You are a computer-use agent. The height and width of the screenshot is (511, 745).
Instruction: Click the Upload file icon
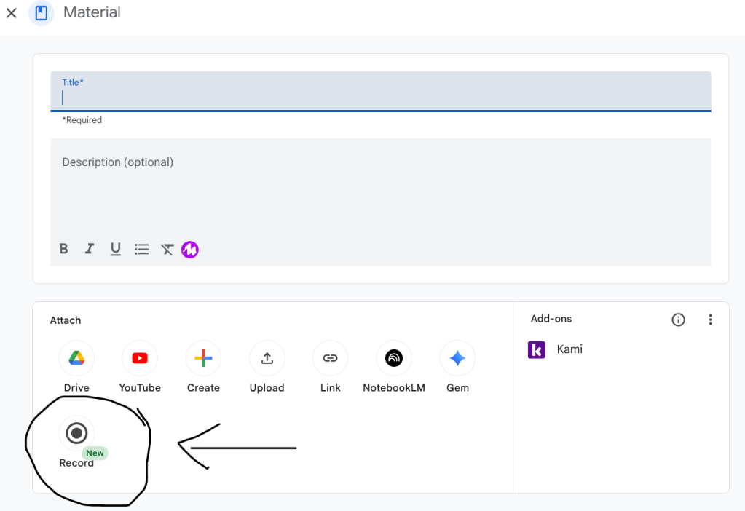(267, 358)
